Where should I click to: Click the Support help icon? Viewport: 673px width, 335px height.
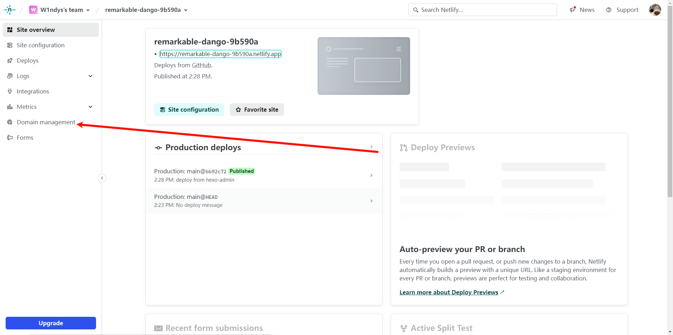(x=609, y=10)
